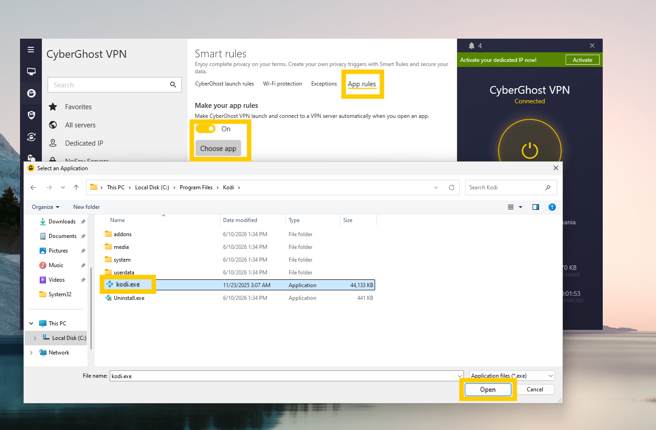Change view layout icon

pyautogui.click(x=511, y=207)
